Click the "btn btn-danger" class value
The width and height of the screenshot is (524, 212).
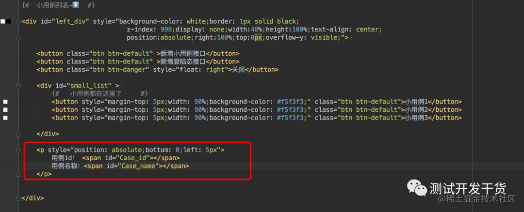[119, 70]
